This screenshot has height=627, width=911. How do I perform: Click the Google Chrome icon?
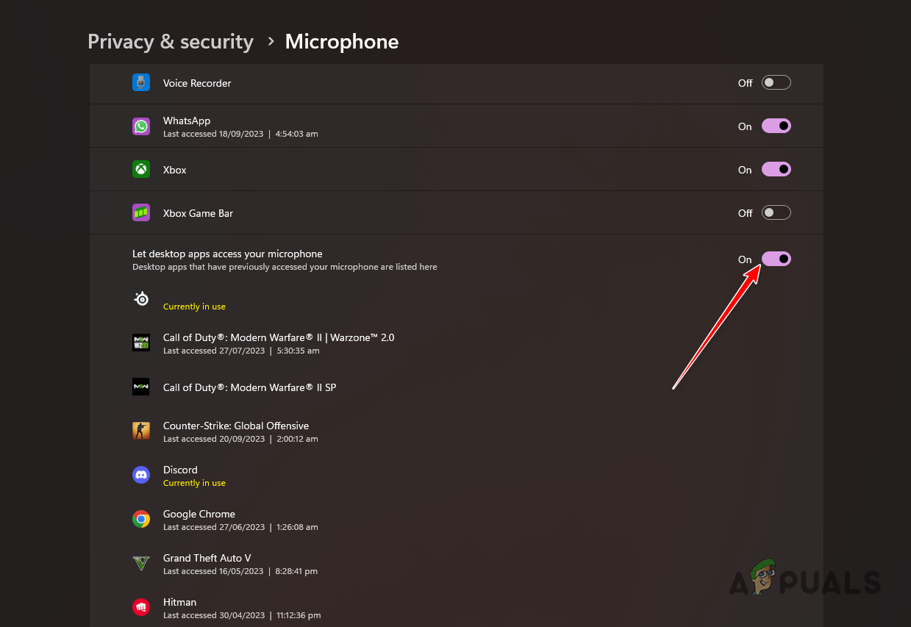coord(140,519)
